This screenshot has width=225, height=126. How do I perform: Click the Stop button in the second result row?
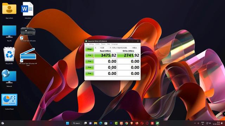coord(89,61)
